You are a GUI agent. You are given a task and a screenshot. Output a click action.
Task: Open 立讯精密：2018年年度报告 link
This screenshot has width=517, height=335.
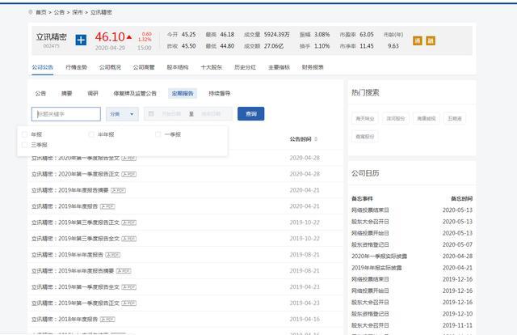click(x=65, y=319)
